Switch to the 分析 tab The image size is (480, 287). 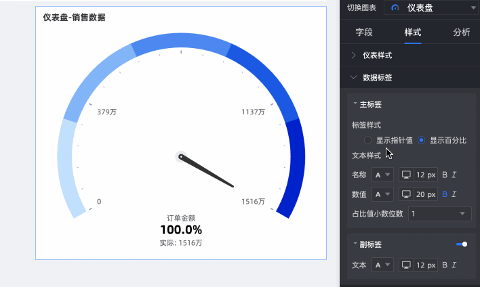(x=461, y=32)
